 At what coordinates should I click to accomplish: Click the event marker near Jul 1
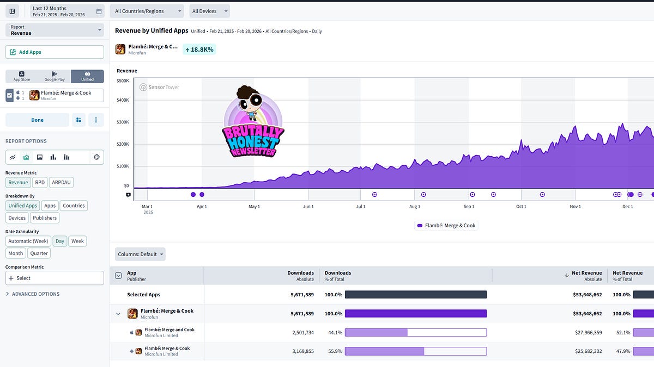374,194
